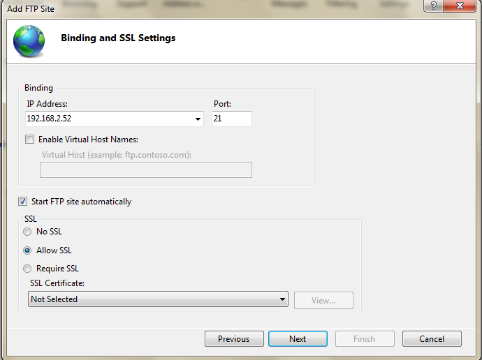Select the Allow SSL radio option

[x=28, y=250]
